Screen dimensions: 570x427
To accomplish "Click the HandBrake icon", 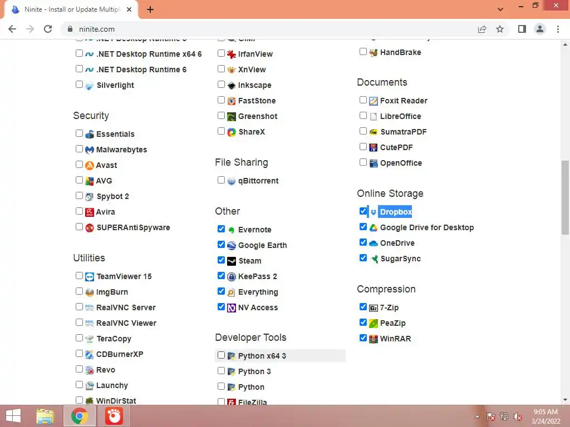I will click(x=374, y=53).
